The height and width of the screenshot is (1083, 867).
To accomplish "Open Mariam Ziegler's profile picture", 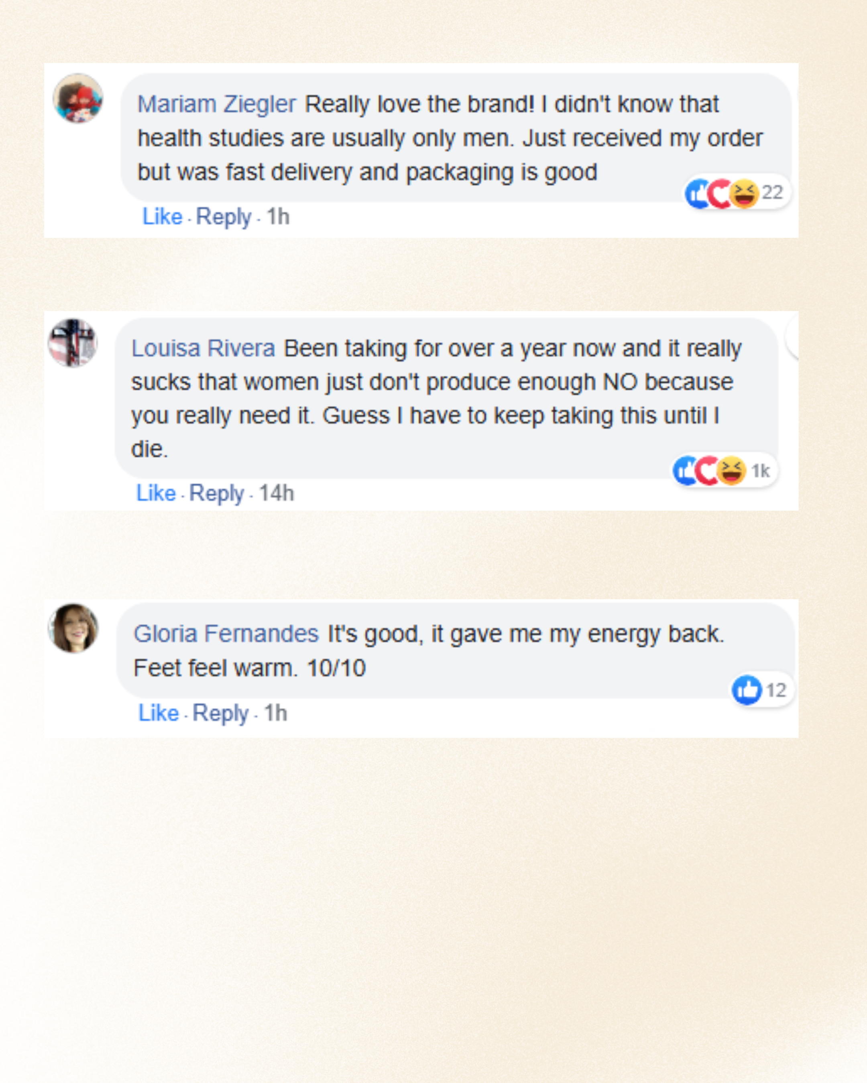I will (x=78, y=98).
